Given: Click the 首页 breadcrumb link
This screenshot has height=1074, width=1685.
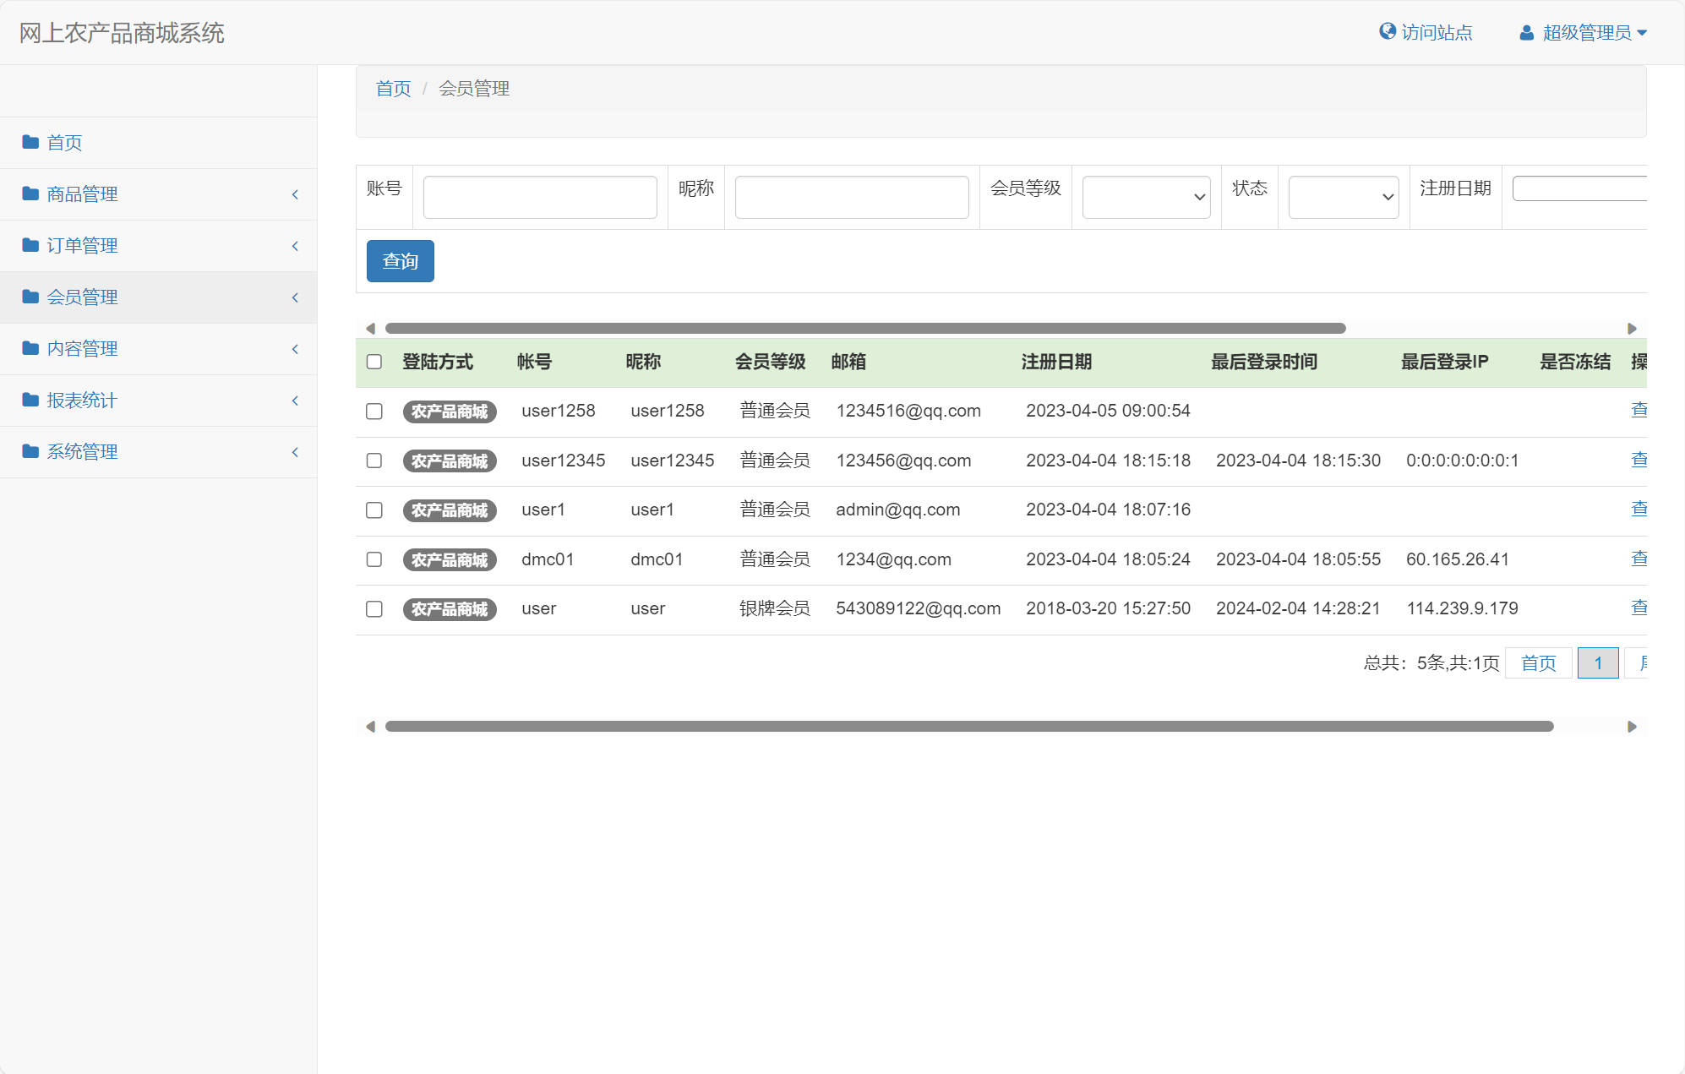Looking at the screenshot, I should [x=392, y=87].
